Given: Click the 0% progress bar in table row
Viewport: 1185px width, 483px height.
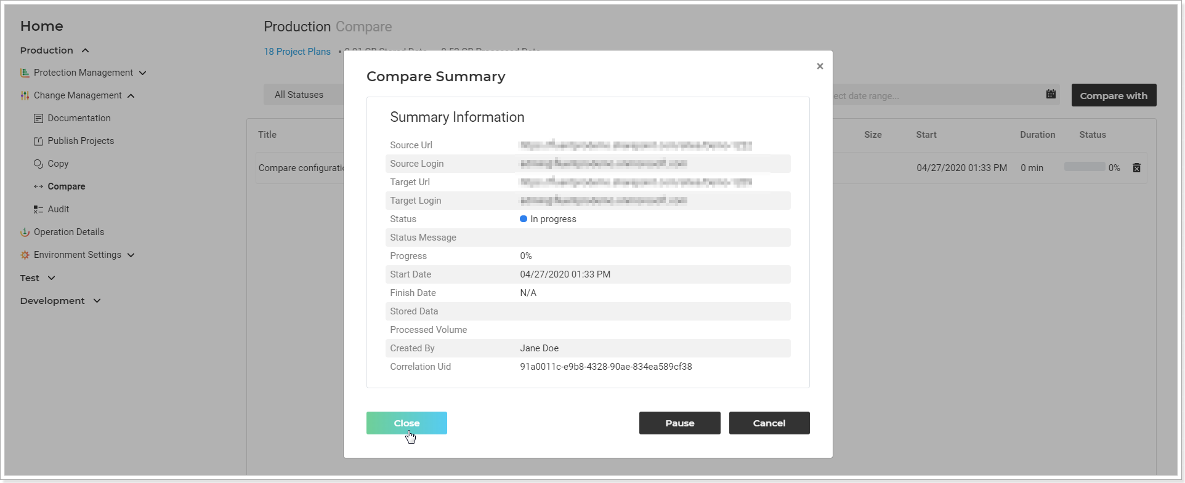Looking at the screenshot, I should point(1085,167).
